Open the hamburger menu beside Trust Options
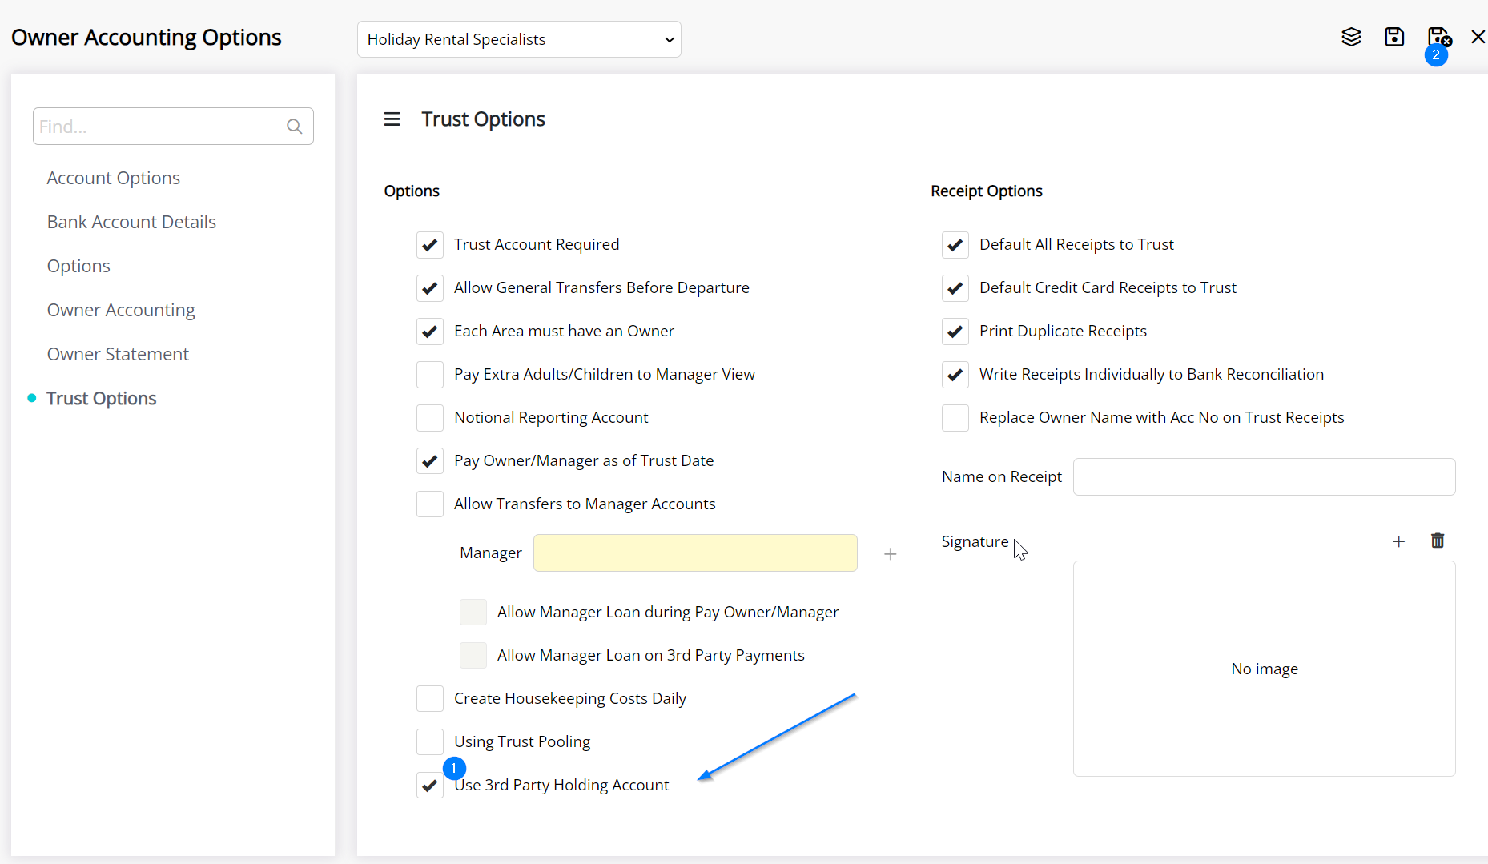Image resolution: width=1488 pixels, height=864 pixels. pos(392,119)
